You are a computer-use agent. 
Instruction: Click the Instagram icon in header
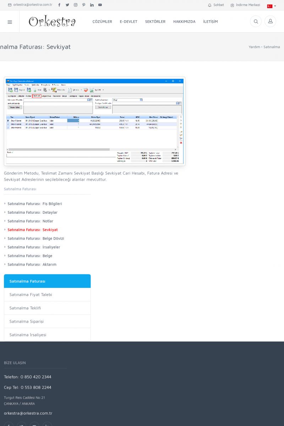click(x=76, y=5)
